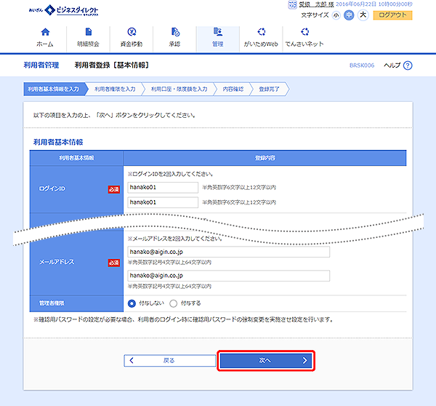Click the second ログインID confirmation field
Image resolution: width=436 pixels, height=406 pixels.
(163, 202)
